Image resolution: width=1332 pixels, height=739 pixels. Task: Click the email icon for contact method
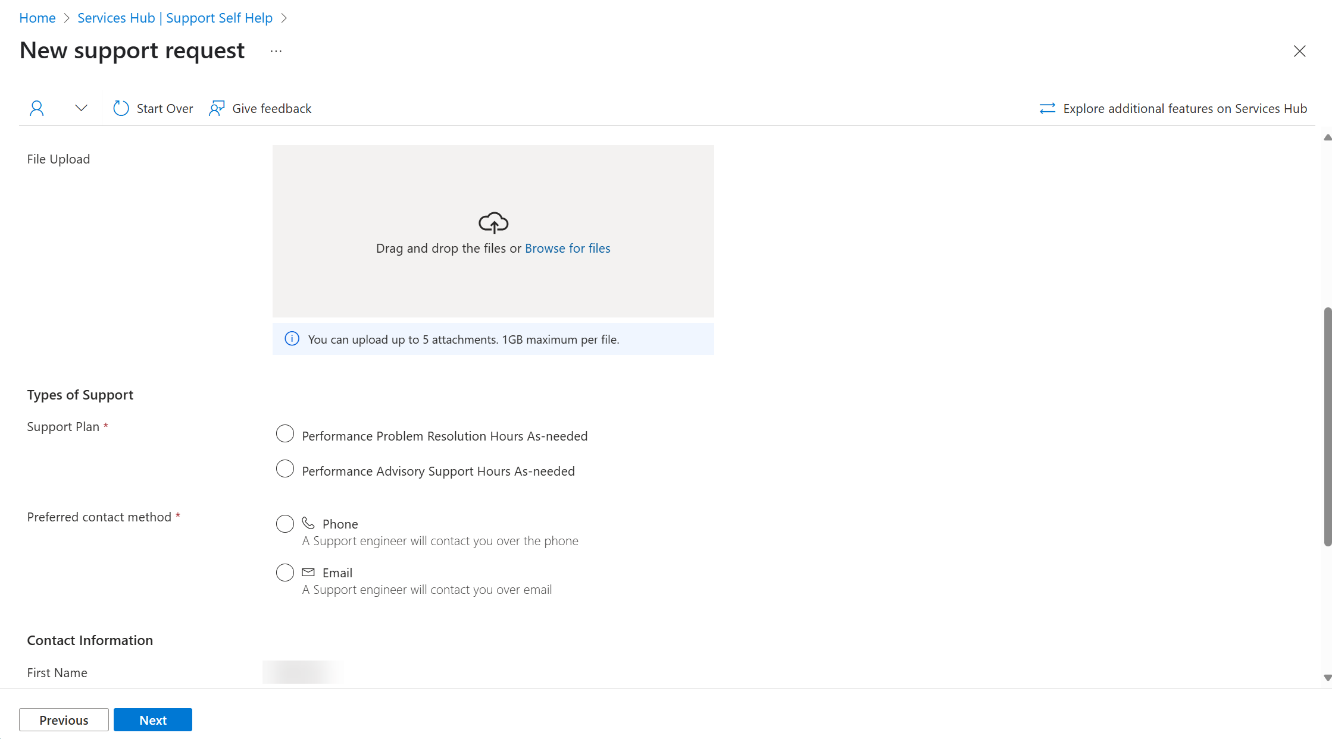(x=309, y=571)
